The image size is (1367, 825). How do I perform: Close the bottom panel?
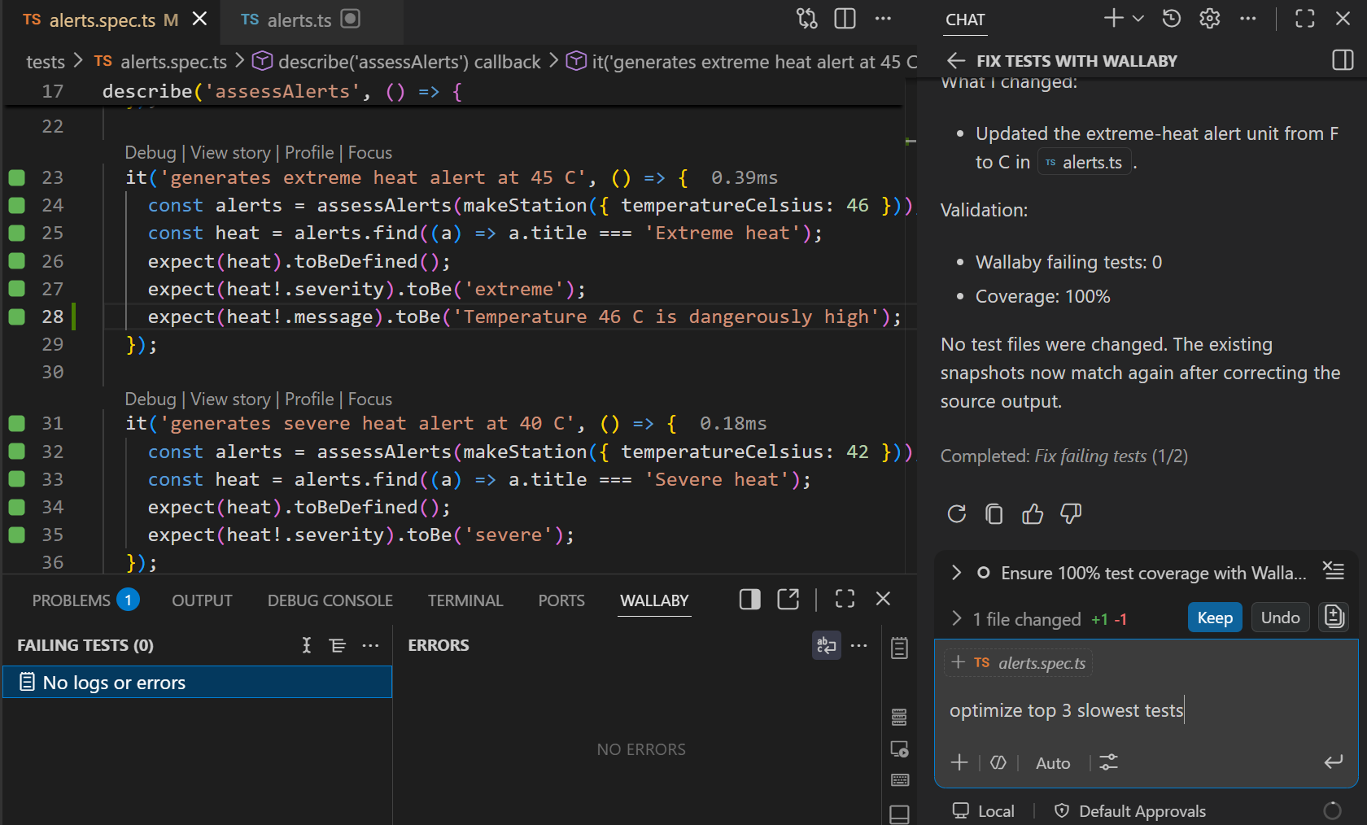883,599
